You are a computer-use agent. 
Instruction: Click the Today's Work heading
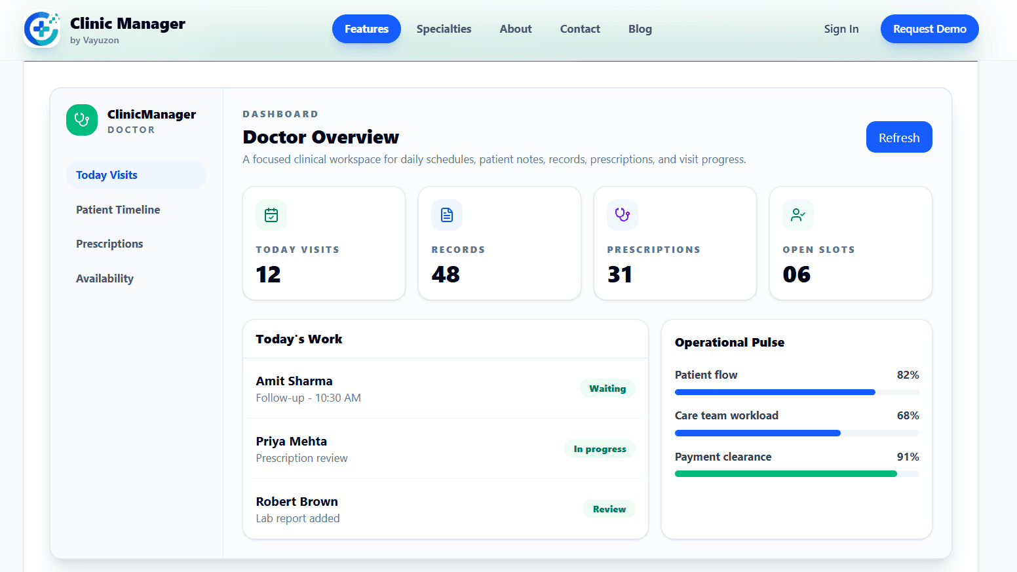pyautogui.click(x=299, y=339)
